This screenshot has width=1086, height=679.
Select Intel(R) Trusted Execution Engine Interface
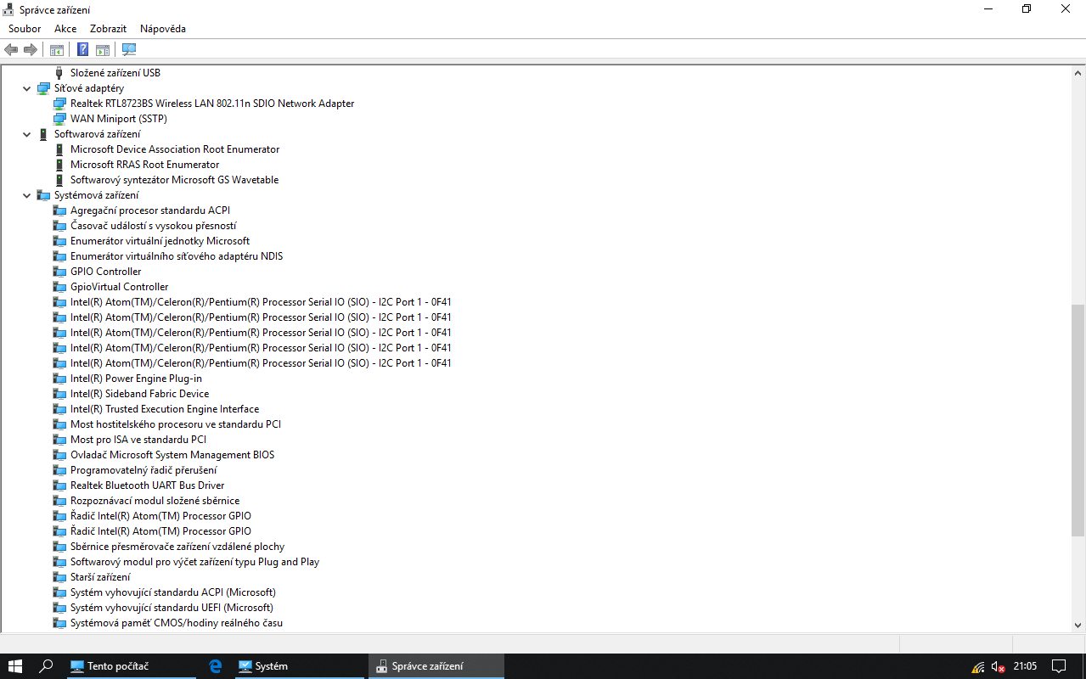[165, 409]
